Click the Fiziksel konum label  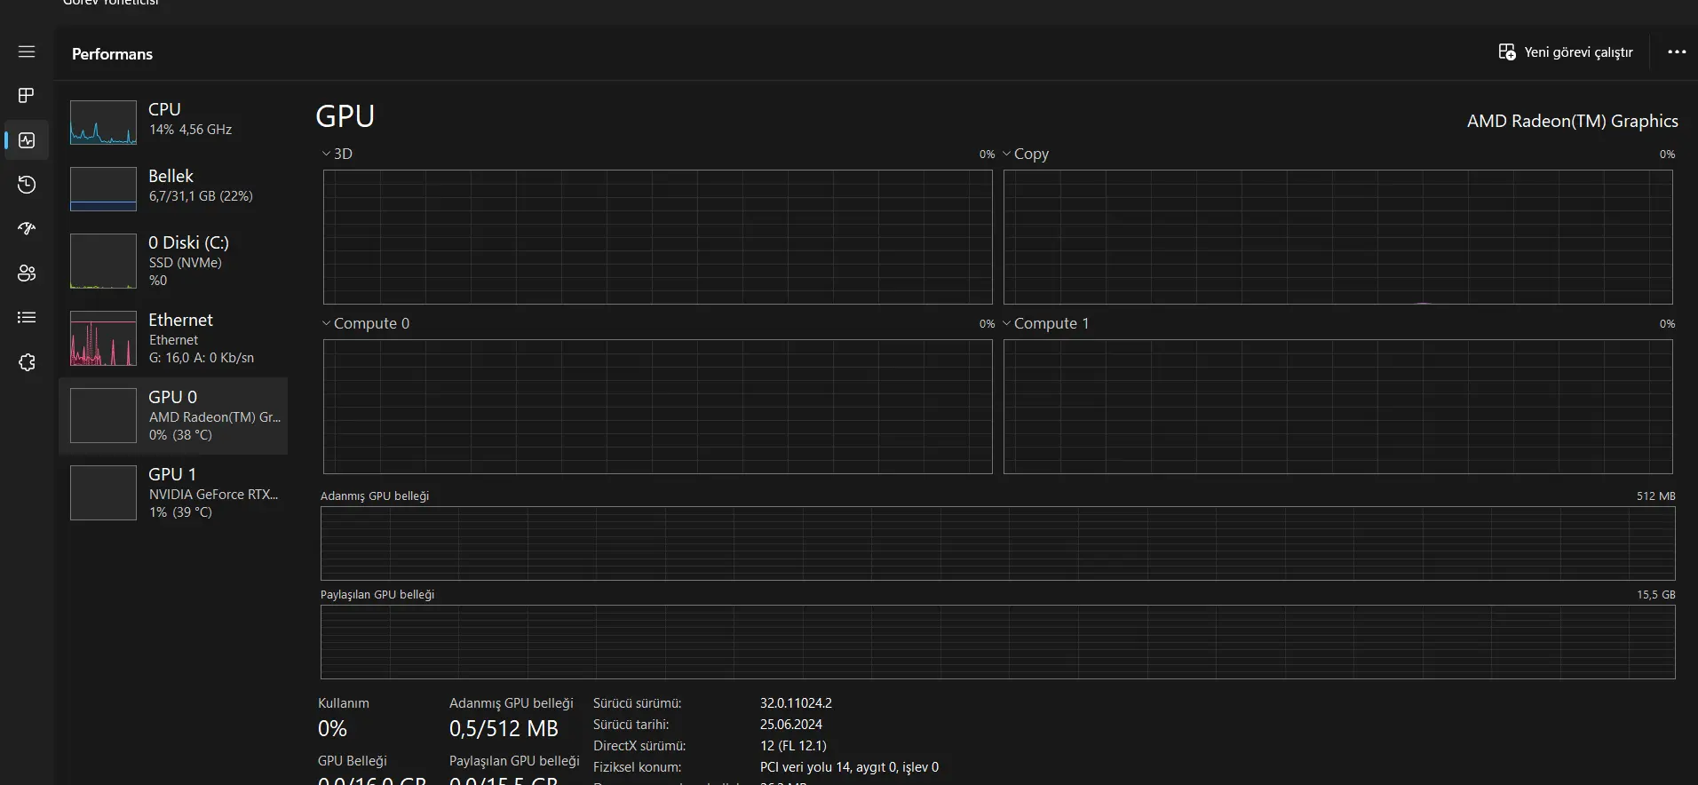pos(637,767)
